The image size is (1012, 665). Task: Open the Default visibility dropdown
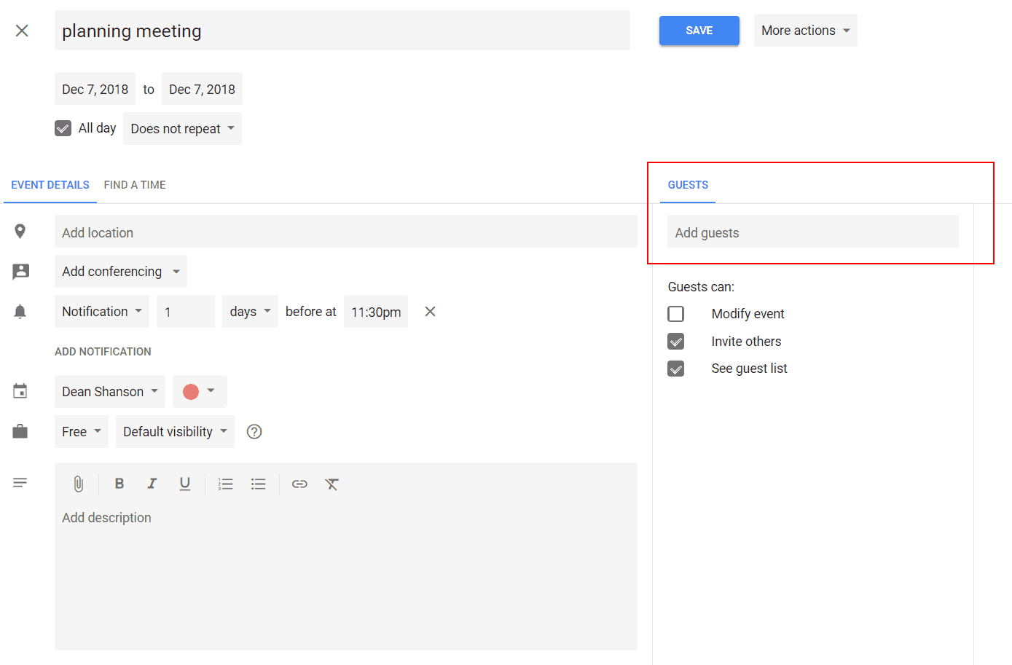click(x=175, y=432)
